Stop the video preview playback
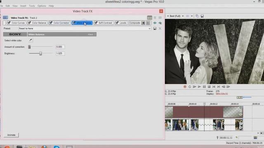The height and width of the screenshot is (148, 264). coord(209,87)
